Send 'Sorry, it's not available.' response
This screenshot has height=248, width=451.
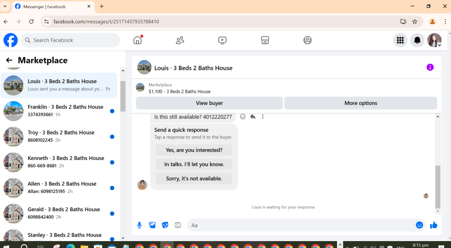coord(194,179)
